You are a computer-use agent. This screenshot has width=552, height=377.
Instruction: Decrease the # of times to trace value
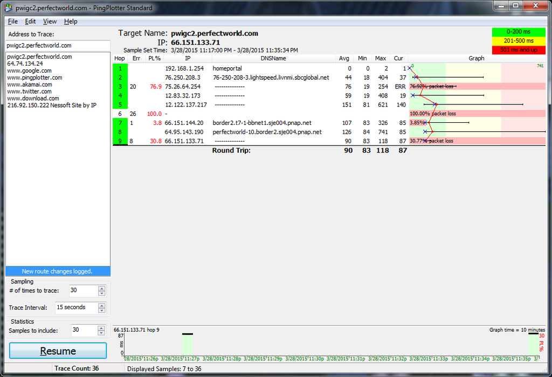102,294
